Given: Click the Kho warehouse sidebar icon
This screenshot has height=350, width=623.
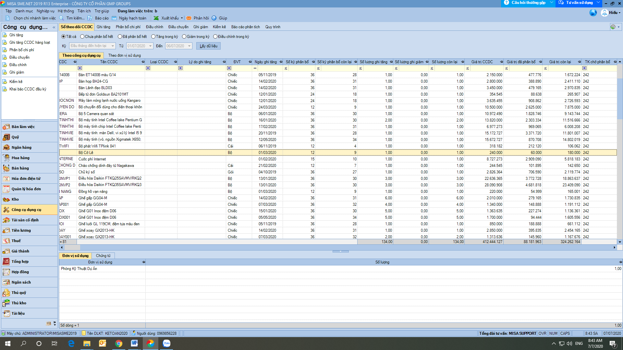Looking at the screenshot, I should [x=6, y=199].
